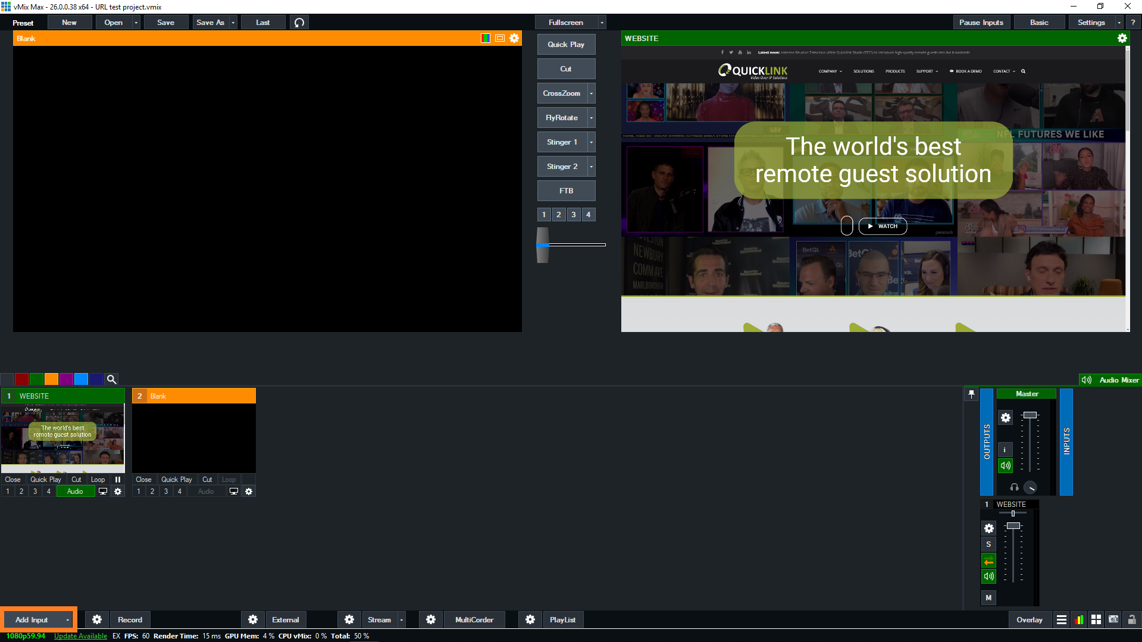
Task: Open the Basic view
Action: click(1039, 23)
